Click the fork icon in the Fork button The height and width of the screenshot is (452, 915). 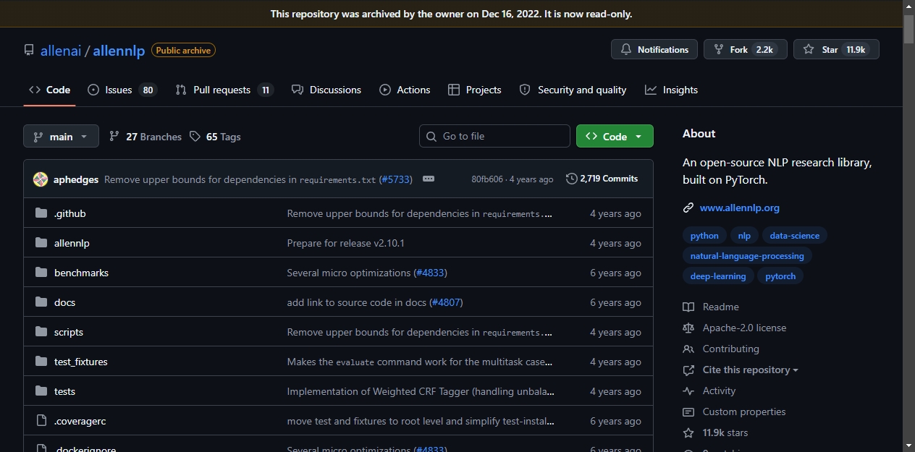coord(719,50)
